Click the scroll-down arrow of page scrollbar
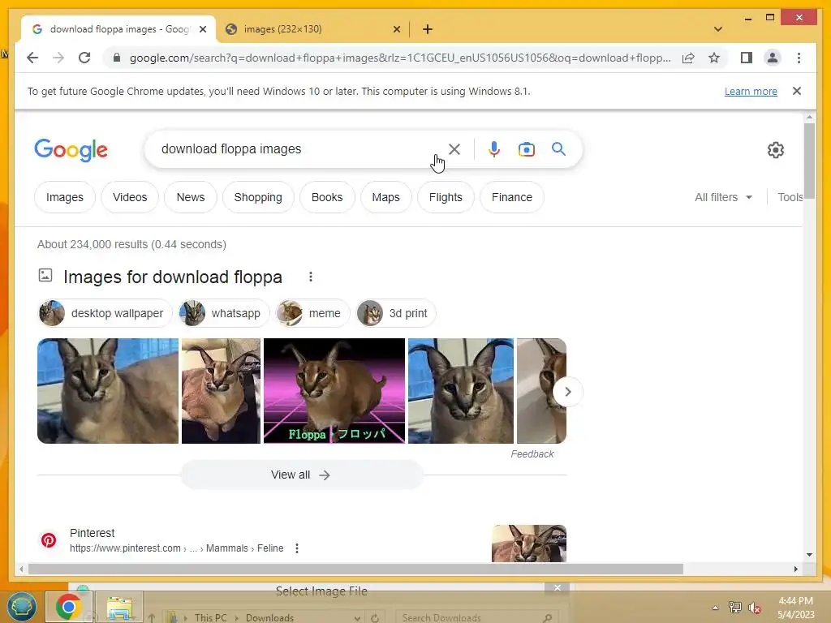The width and height of the screenshot is (831, 623). point(809,555)
